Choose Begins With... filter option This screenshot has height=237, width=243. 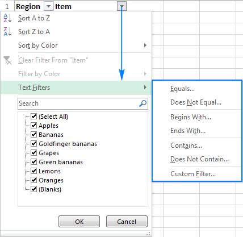pyautogui.click(x=191, y=117)
